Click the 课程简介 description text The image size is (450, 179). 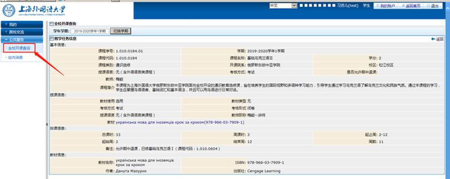(278, 88)
